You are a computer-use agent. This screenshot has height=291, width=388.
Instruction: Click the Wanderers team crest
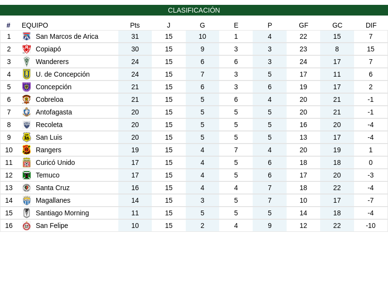pos(27,62)
